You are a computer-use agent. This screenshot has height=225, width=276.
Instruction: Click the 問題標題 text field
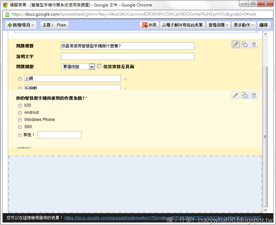(x=128, y=46)
